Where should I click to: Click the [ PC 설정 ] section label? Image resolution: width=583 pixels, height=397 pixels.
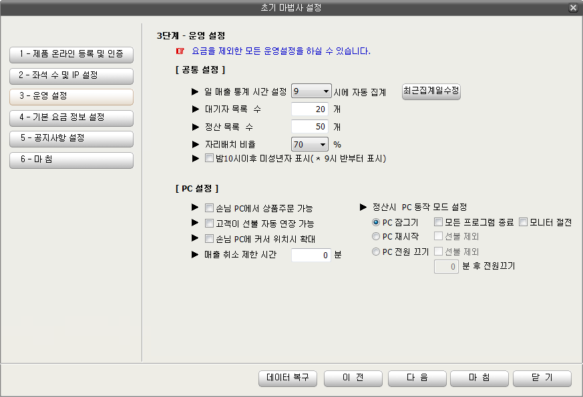pos(197,188)
